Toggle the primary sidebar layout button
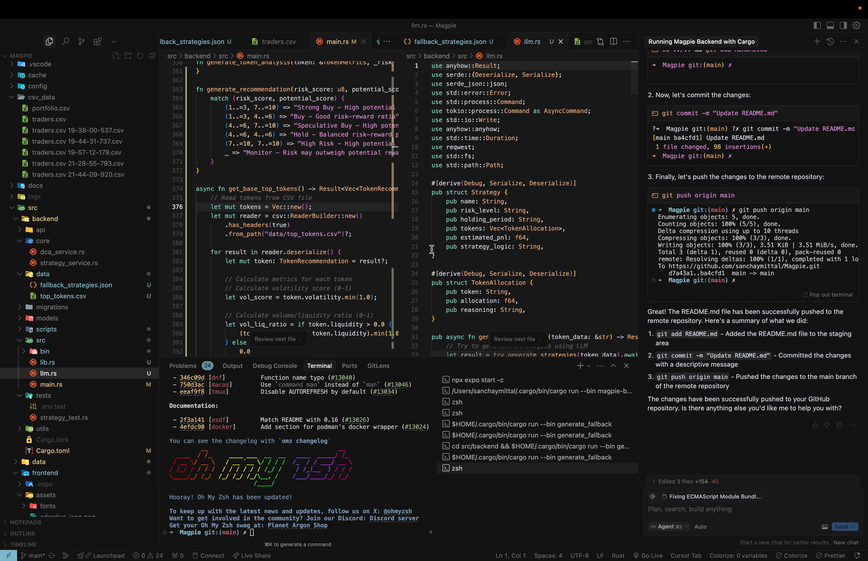Image resolution: width=868 pixels, height=561 pixels. point(817,25)
